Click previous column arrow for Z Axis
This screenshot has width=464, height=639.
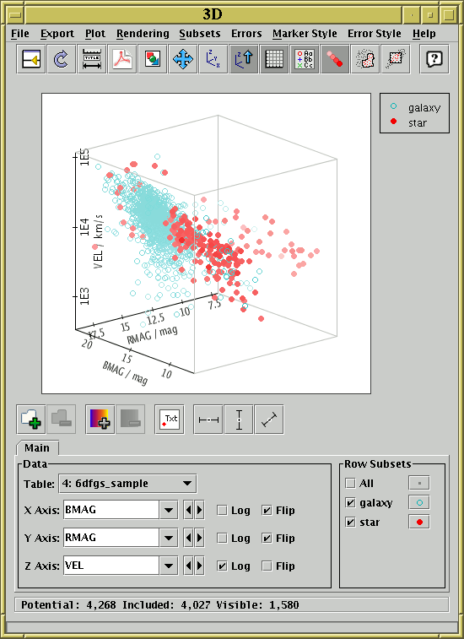click(x=188, y=566)
